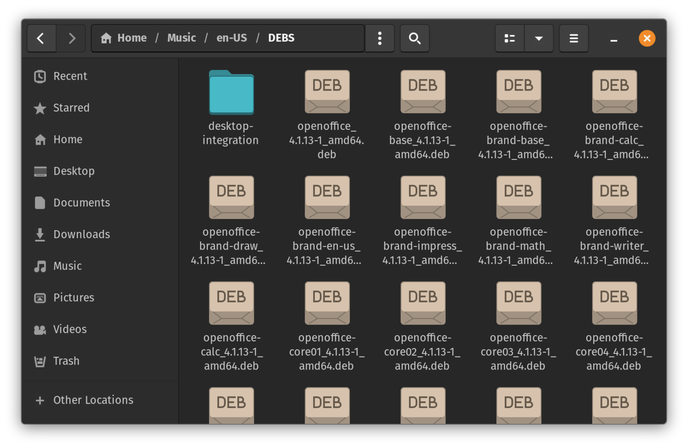Select Starred in the sidebar
The image size is (688, 448).
(x=71, y=108)
